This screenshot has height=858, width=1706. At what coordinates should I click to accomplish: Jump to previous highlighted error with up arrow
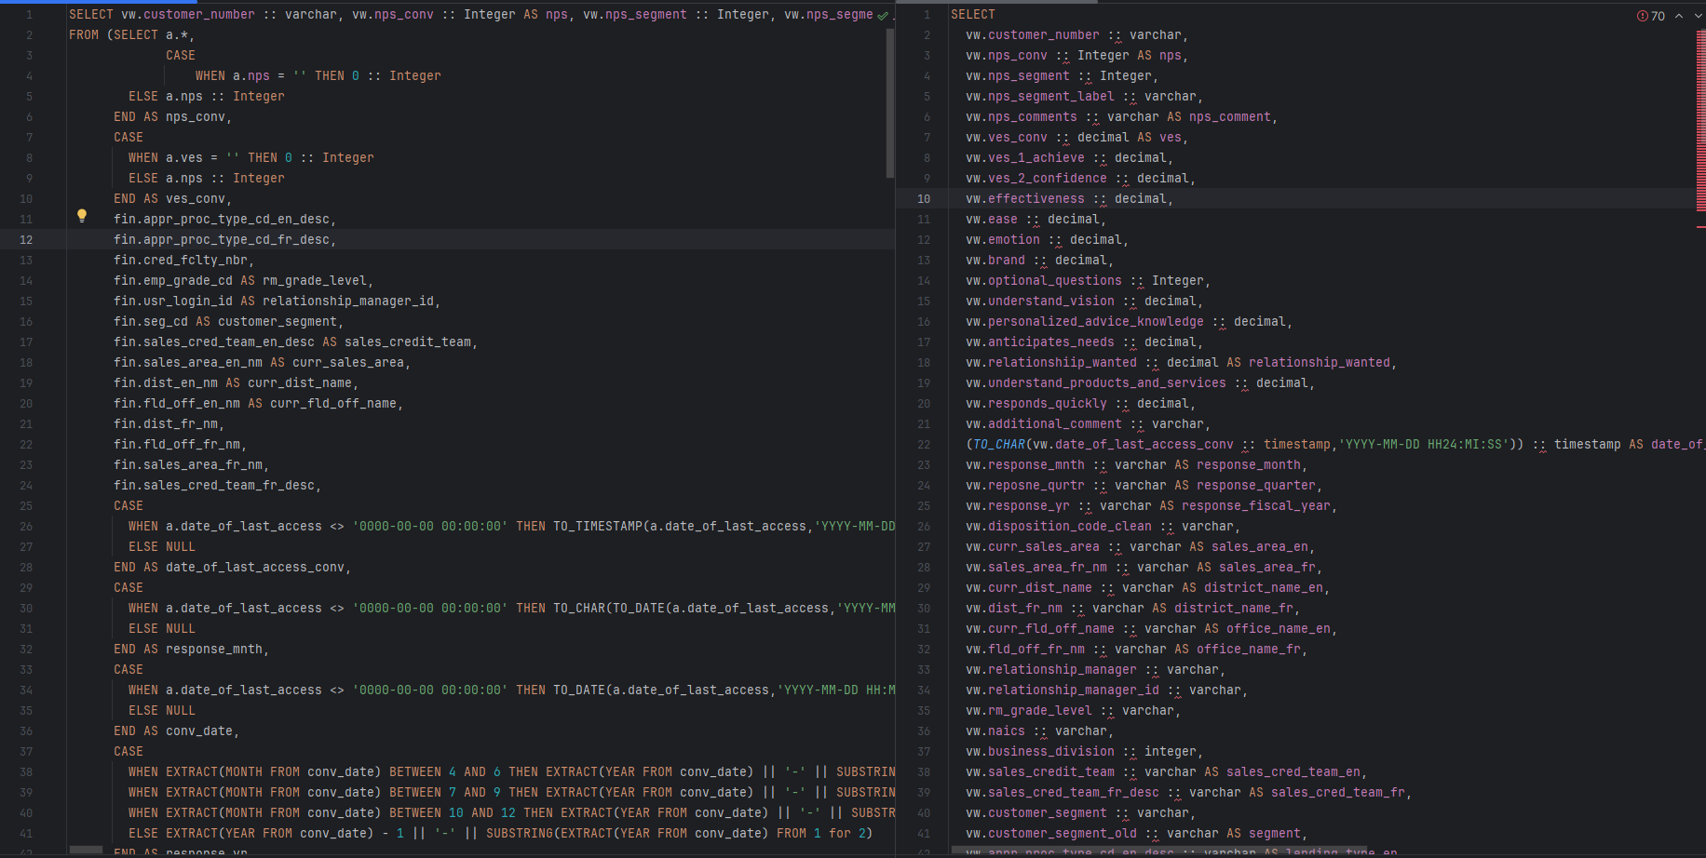pos(1679,16)
